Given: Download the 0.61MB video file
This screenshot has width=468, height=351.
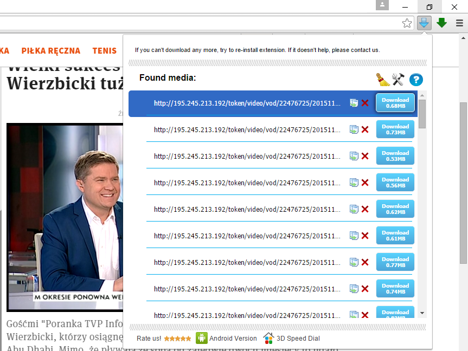Looking at the screenshot, I should (395, 236).
